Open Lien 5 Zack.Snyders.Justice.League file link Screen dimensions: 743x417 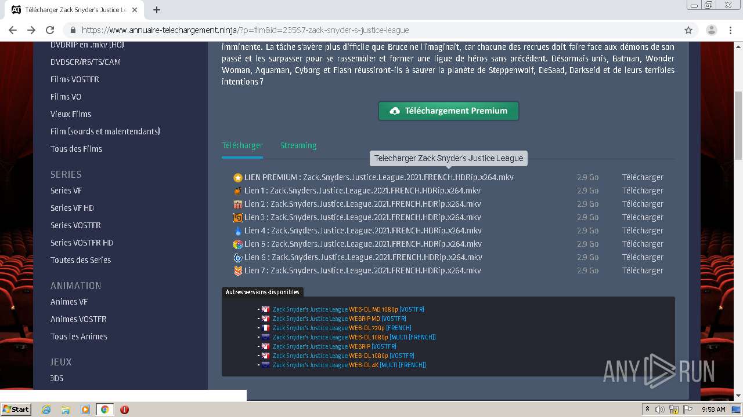pos(363,244)
